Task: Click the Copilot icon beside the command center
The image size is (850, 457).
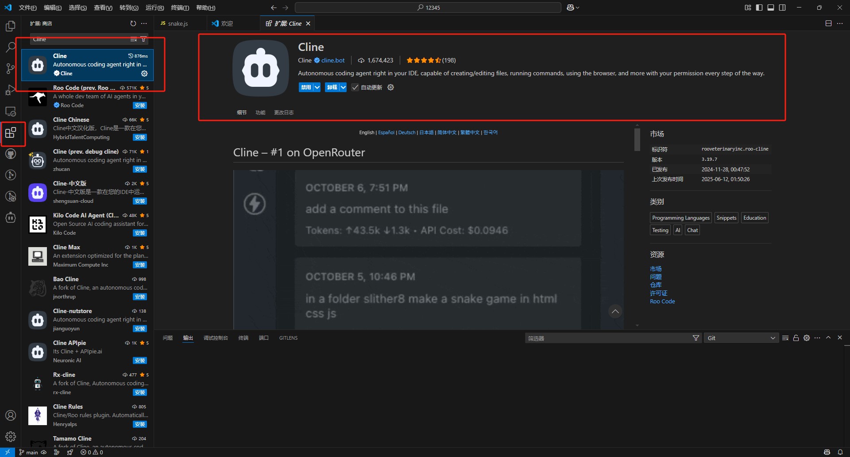Action: 571,8
